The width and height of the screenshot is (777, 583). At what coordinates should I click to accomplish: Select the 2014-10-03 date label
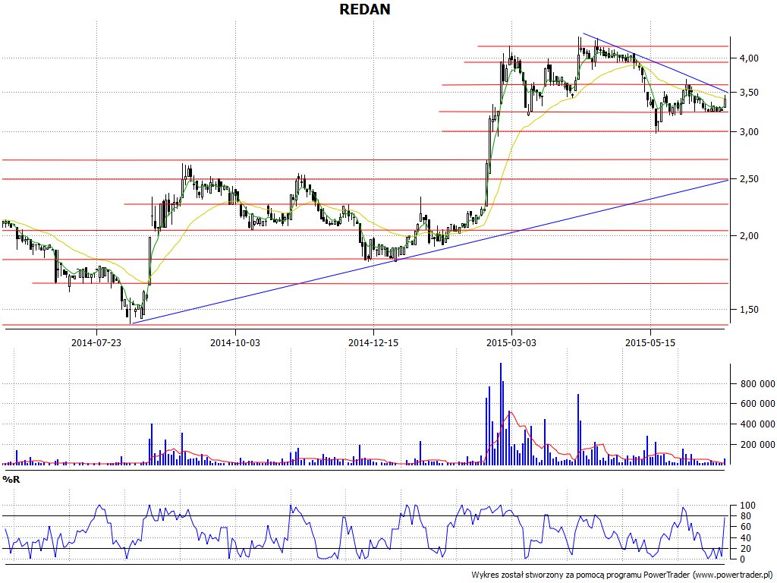tap(235, 342)
